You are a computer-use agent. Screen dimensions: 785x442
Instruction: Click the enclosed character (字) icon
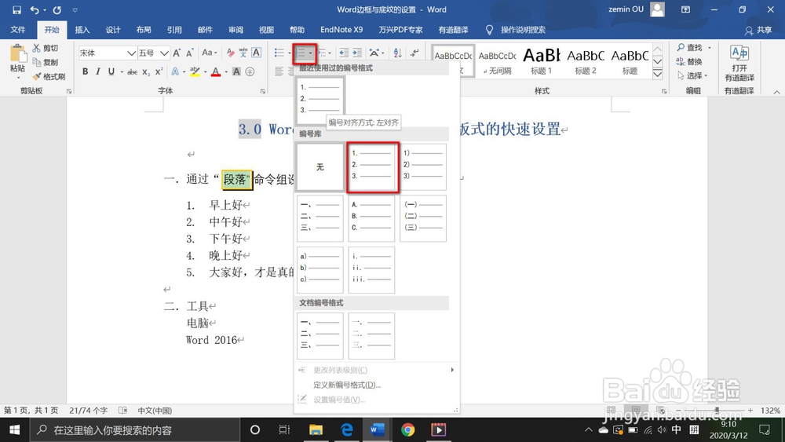(x=250, y=71)
